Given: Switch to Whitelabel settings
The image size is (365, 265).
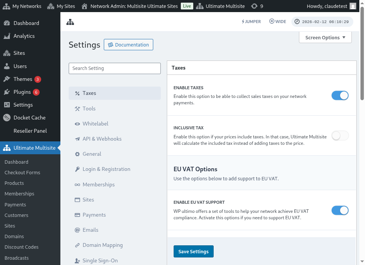Looking at the screenshot, I should tap(114, 124).
